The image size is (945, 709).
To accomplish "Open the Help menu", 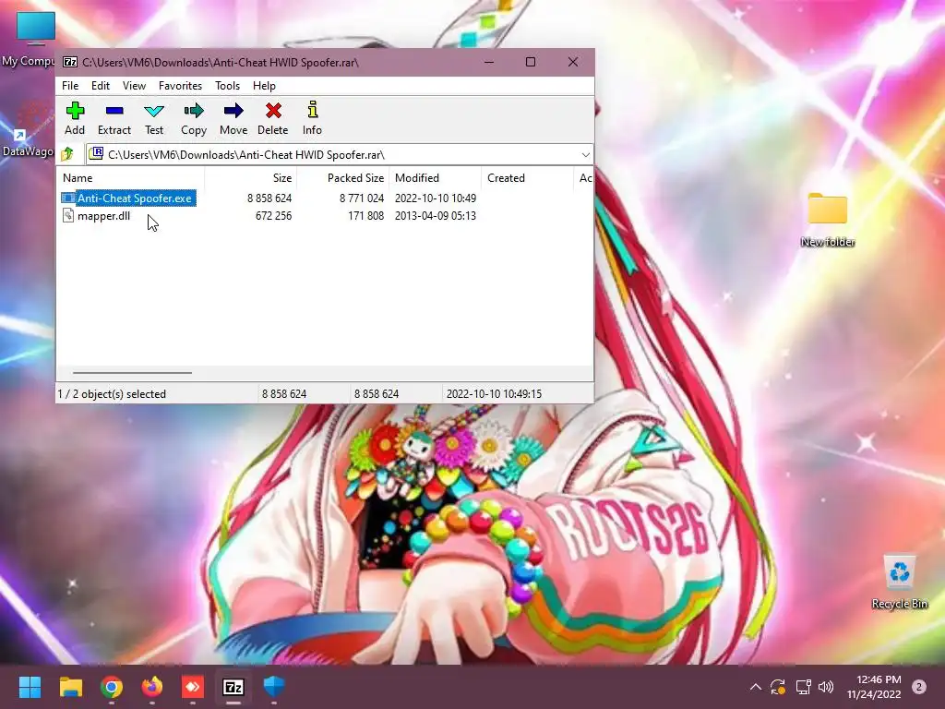I will pyautogui.click(x=264, y=86).
